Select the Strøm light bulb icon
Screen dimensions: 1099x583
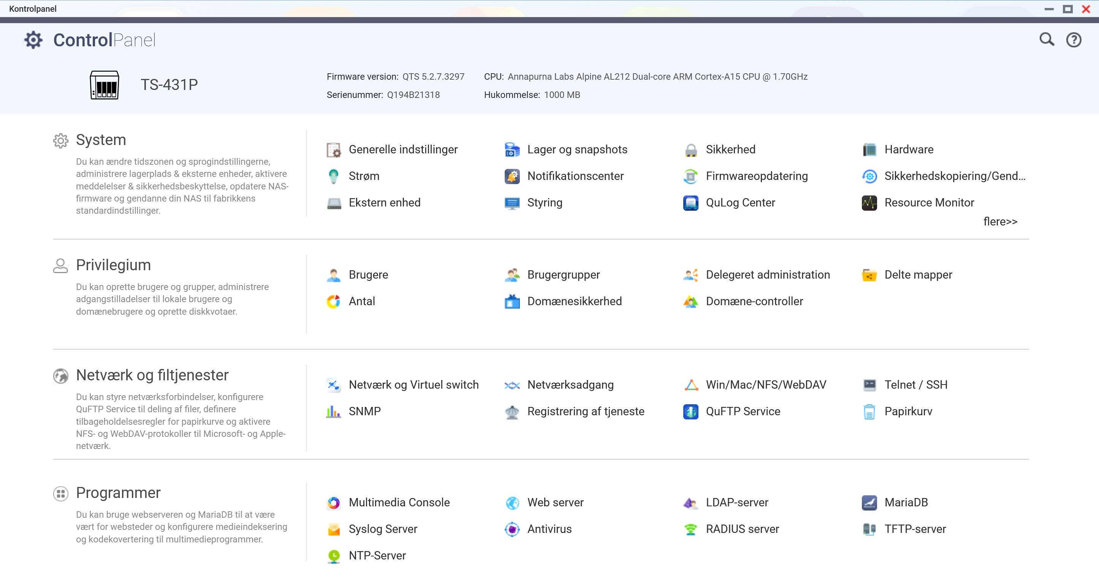(333, 176)
